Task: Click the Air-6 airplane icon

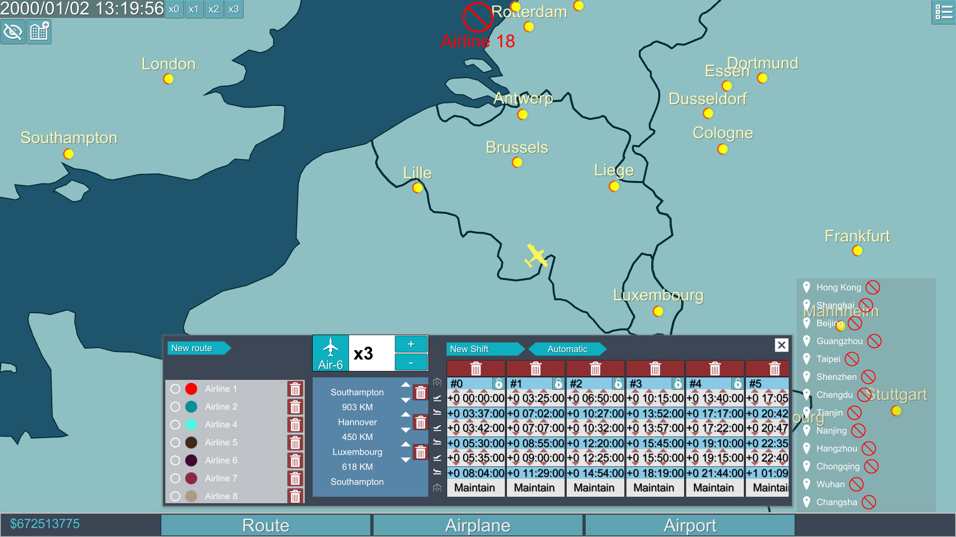Action: [330, 352]
